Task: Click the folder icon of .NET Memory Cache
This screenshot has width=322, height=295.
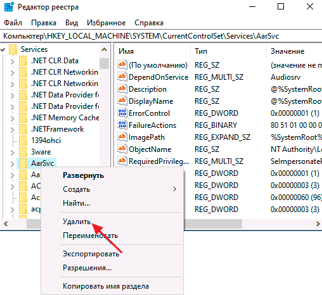Action: [23, 118]
